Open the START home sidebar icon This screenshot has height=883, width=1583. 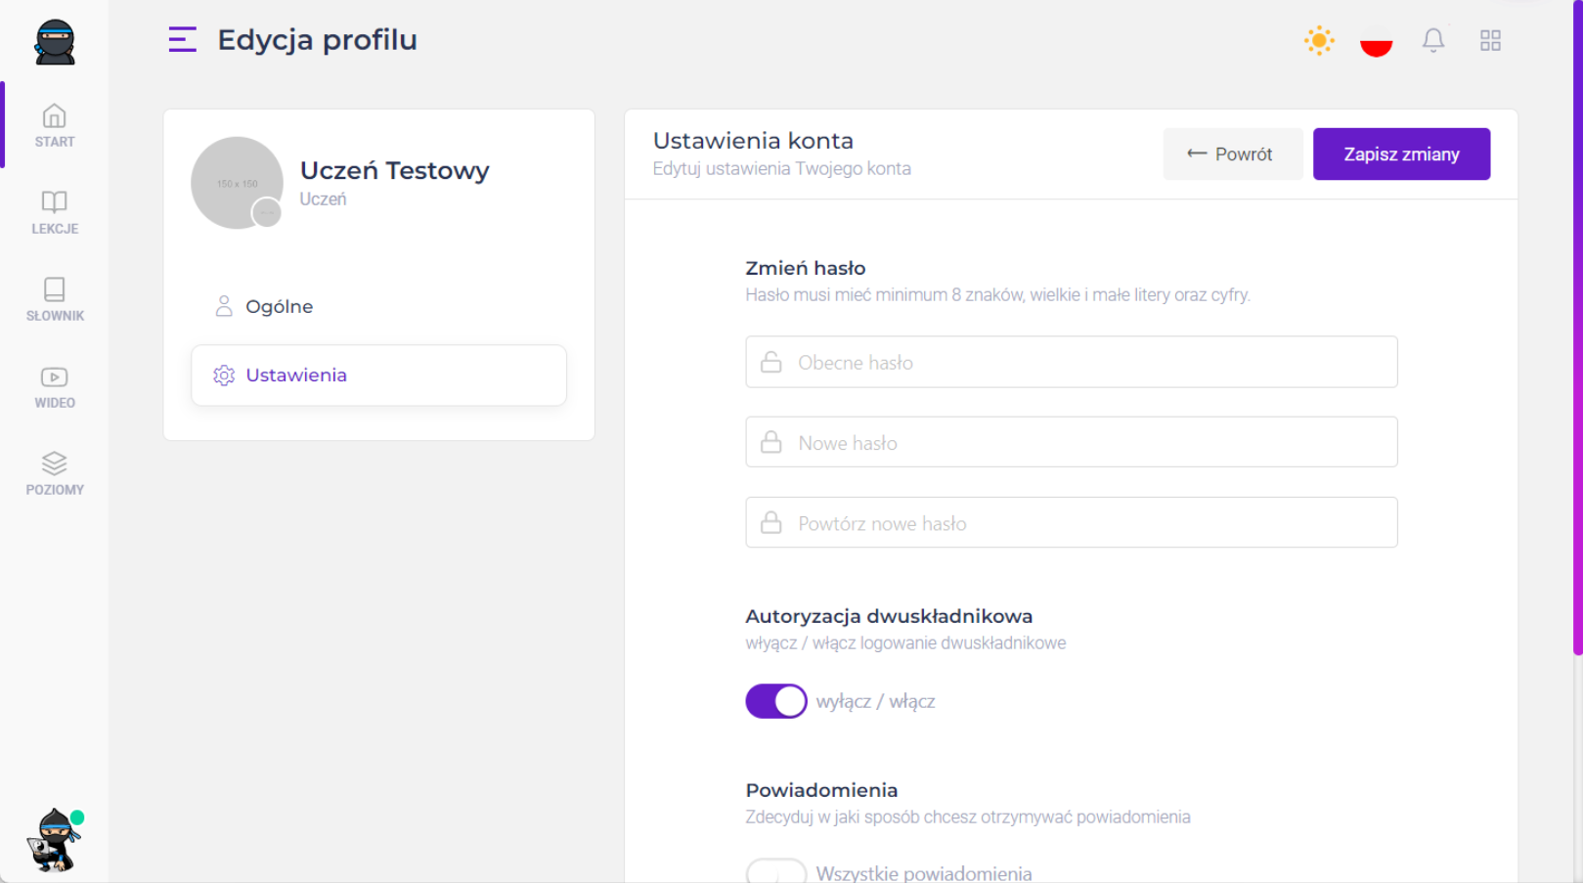click(55, 126)
